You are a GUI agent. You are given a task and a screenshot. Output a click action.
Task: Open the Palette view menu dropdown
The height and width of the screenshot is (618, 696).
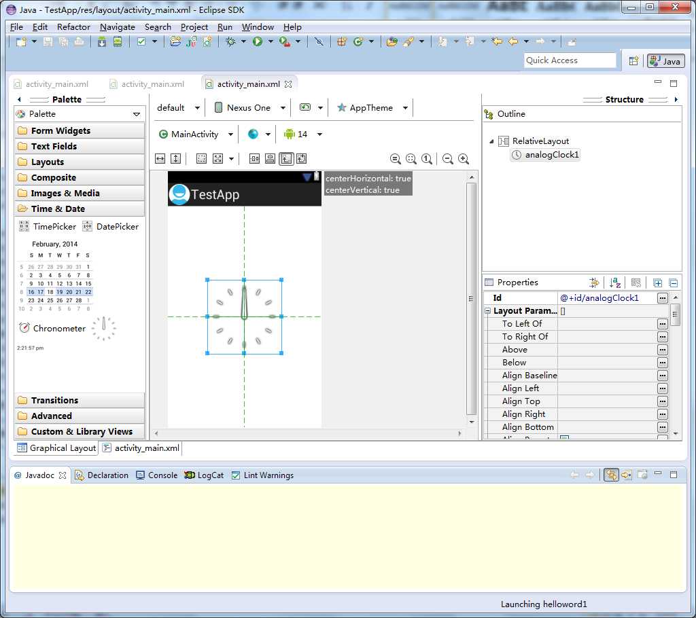tap(137, 115)
